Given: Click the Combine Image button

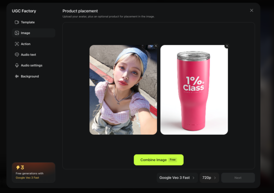Looking at the screenshot, I should click(x=159, y=160).
